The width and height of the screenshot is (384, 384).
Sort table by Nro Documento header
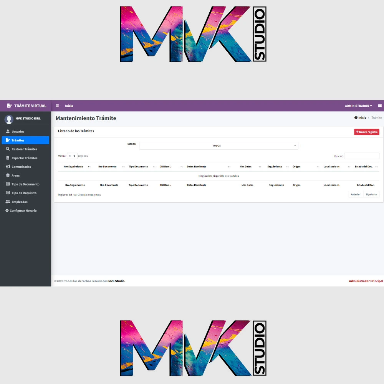click(x=107, y=167)
